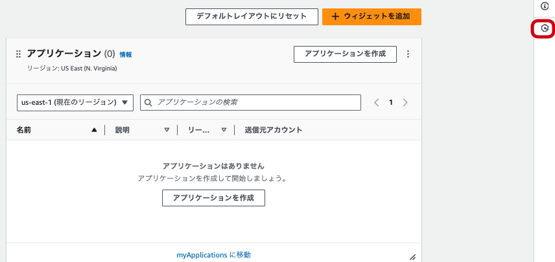555x262 pixels.
Task: Click the magnifier icon in application search
Action: 148,102
